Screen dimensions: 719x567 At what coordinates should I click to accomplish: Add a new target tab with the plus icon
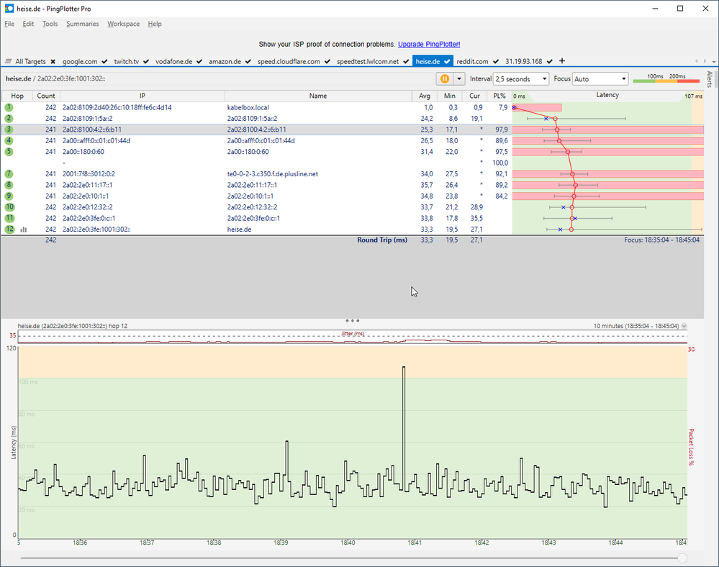[562, 61]
